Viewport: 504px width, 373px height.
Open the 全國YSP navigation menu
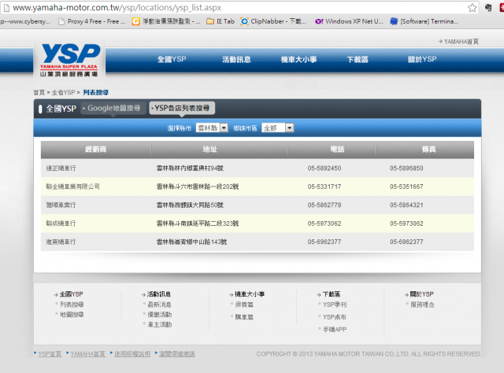(172, 60)
